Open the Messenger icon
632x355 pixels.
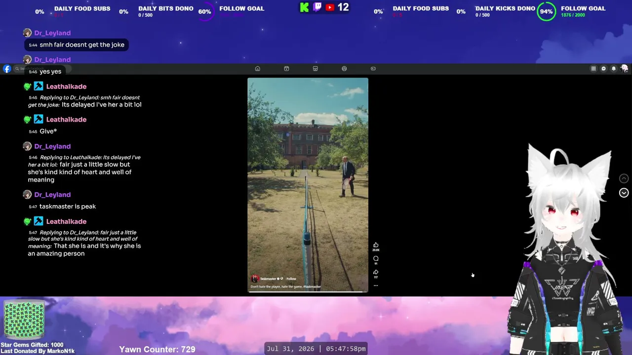coord(603,69)
